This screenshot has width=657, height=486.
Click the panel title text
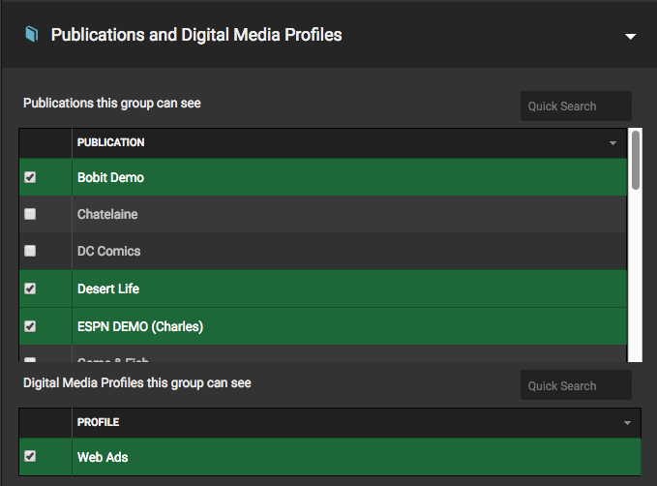coord(195,36)
